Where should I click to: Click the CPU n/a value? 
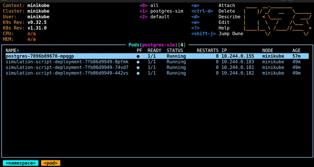tap(32, 34)
